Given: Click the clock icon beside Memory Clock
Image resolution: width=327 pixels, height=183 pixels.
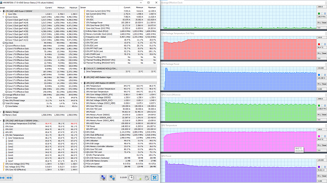Looking at the screenshot, I should [4, 115].
